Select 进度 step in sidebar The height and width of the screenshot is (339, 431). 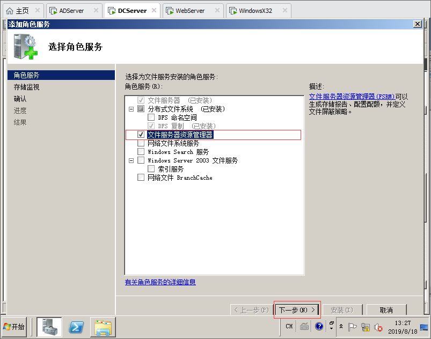(x=20, y=110)
